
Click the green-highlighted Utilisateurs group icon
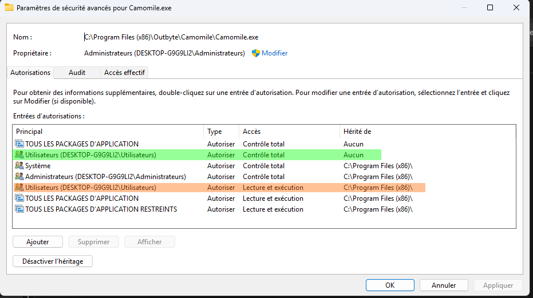(19, 155)
